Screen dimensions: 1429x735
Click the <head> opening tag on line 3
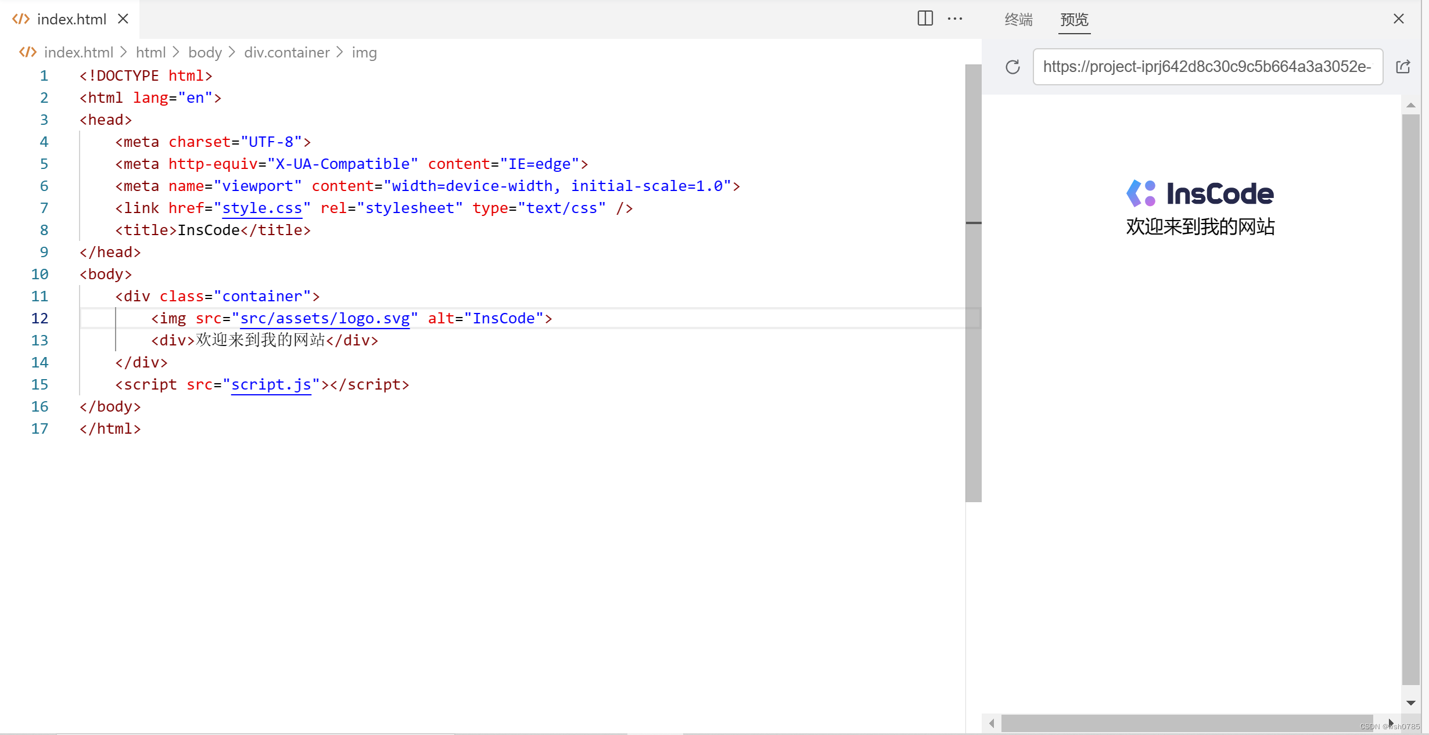(x=106, y=120)
